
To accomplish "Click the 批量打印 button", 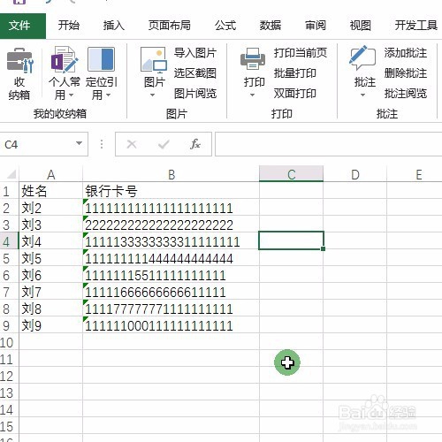I will [x=295, y=73].
